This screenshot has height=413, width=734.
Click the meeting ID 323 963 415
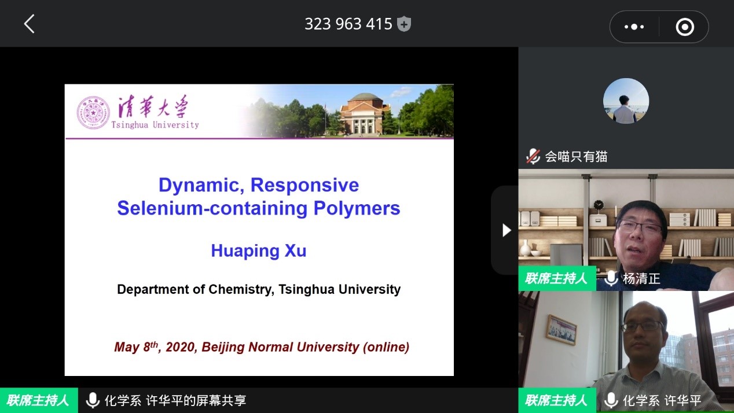pyautogui.click(x=348, y=24)
